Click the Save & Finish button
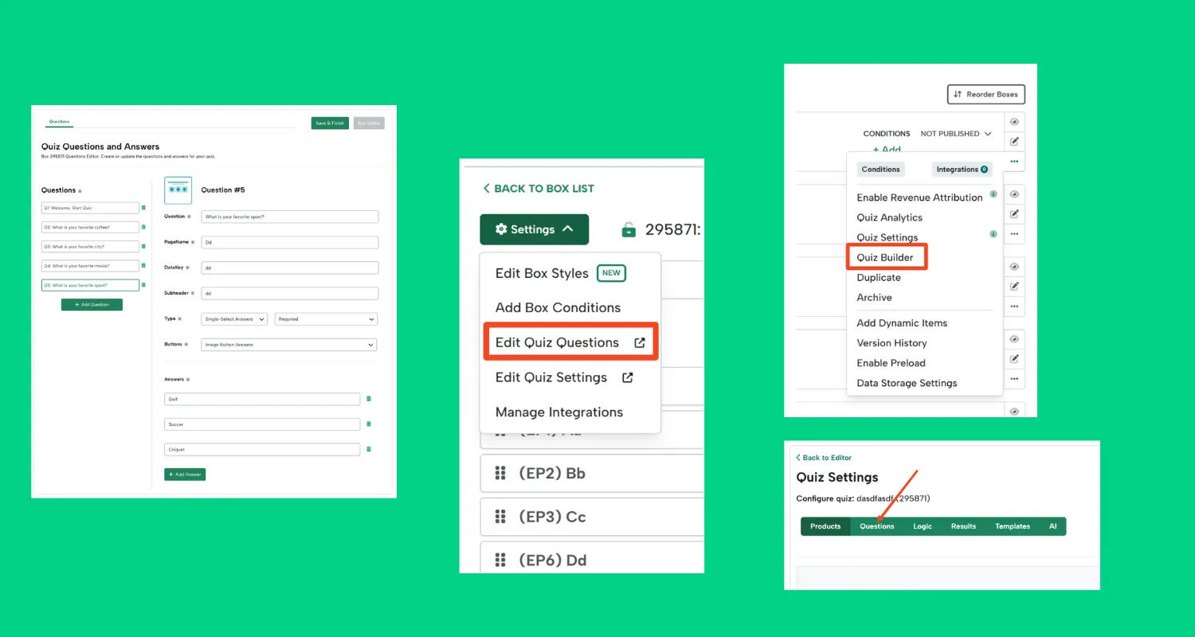The width and height of the screenshot is (1195, 637). (330, 123)
